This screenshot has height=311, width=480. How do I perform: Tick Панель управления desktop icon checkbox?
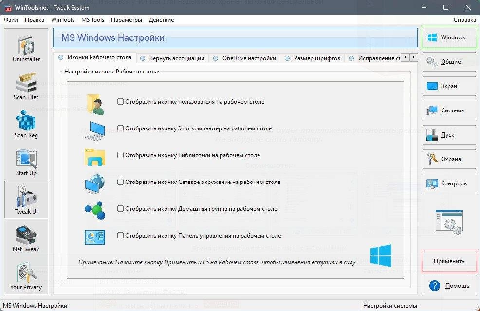pos(120,236)
